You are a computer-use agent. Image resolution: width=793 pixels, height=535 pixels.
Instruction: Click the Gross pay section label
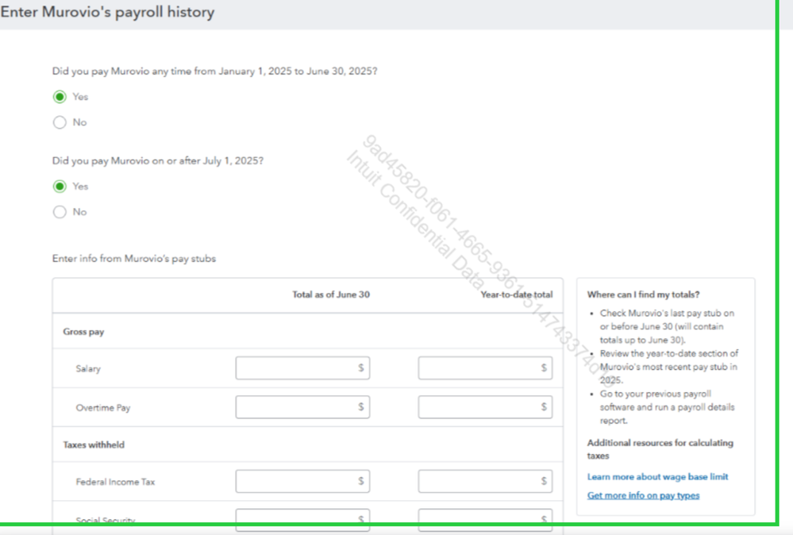pos(83,332)
